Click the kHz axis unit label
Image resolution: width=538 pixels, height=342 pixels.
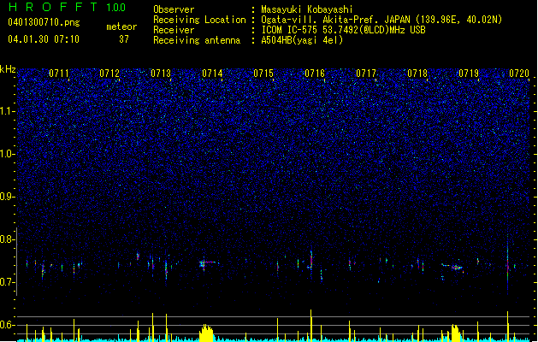tap(8, 69)
